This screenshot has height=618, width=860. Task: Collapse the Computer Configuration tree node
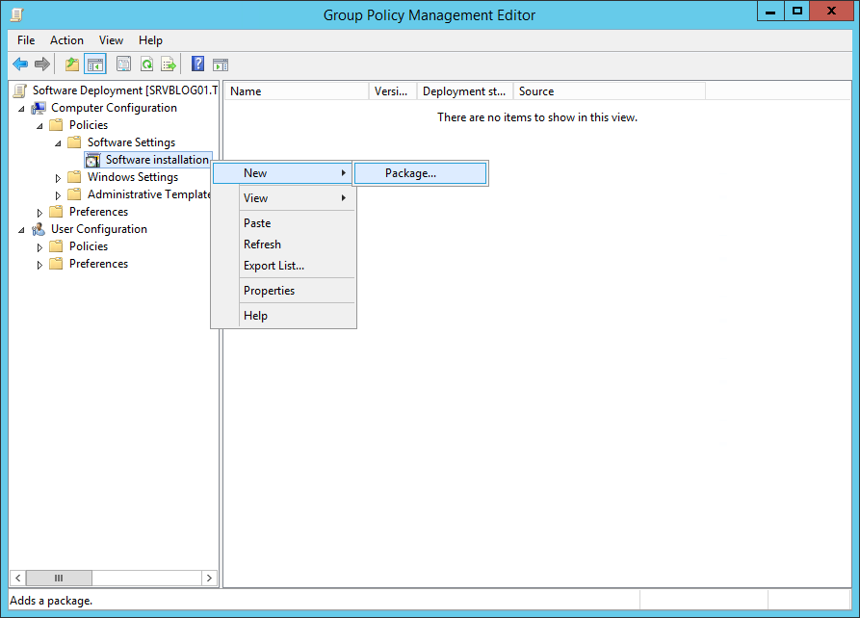tap(21, 107)
